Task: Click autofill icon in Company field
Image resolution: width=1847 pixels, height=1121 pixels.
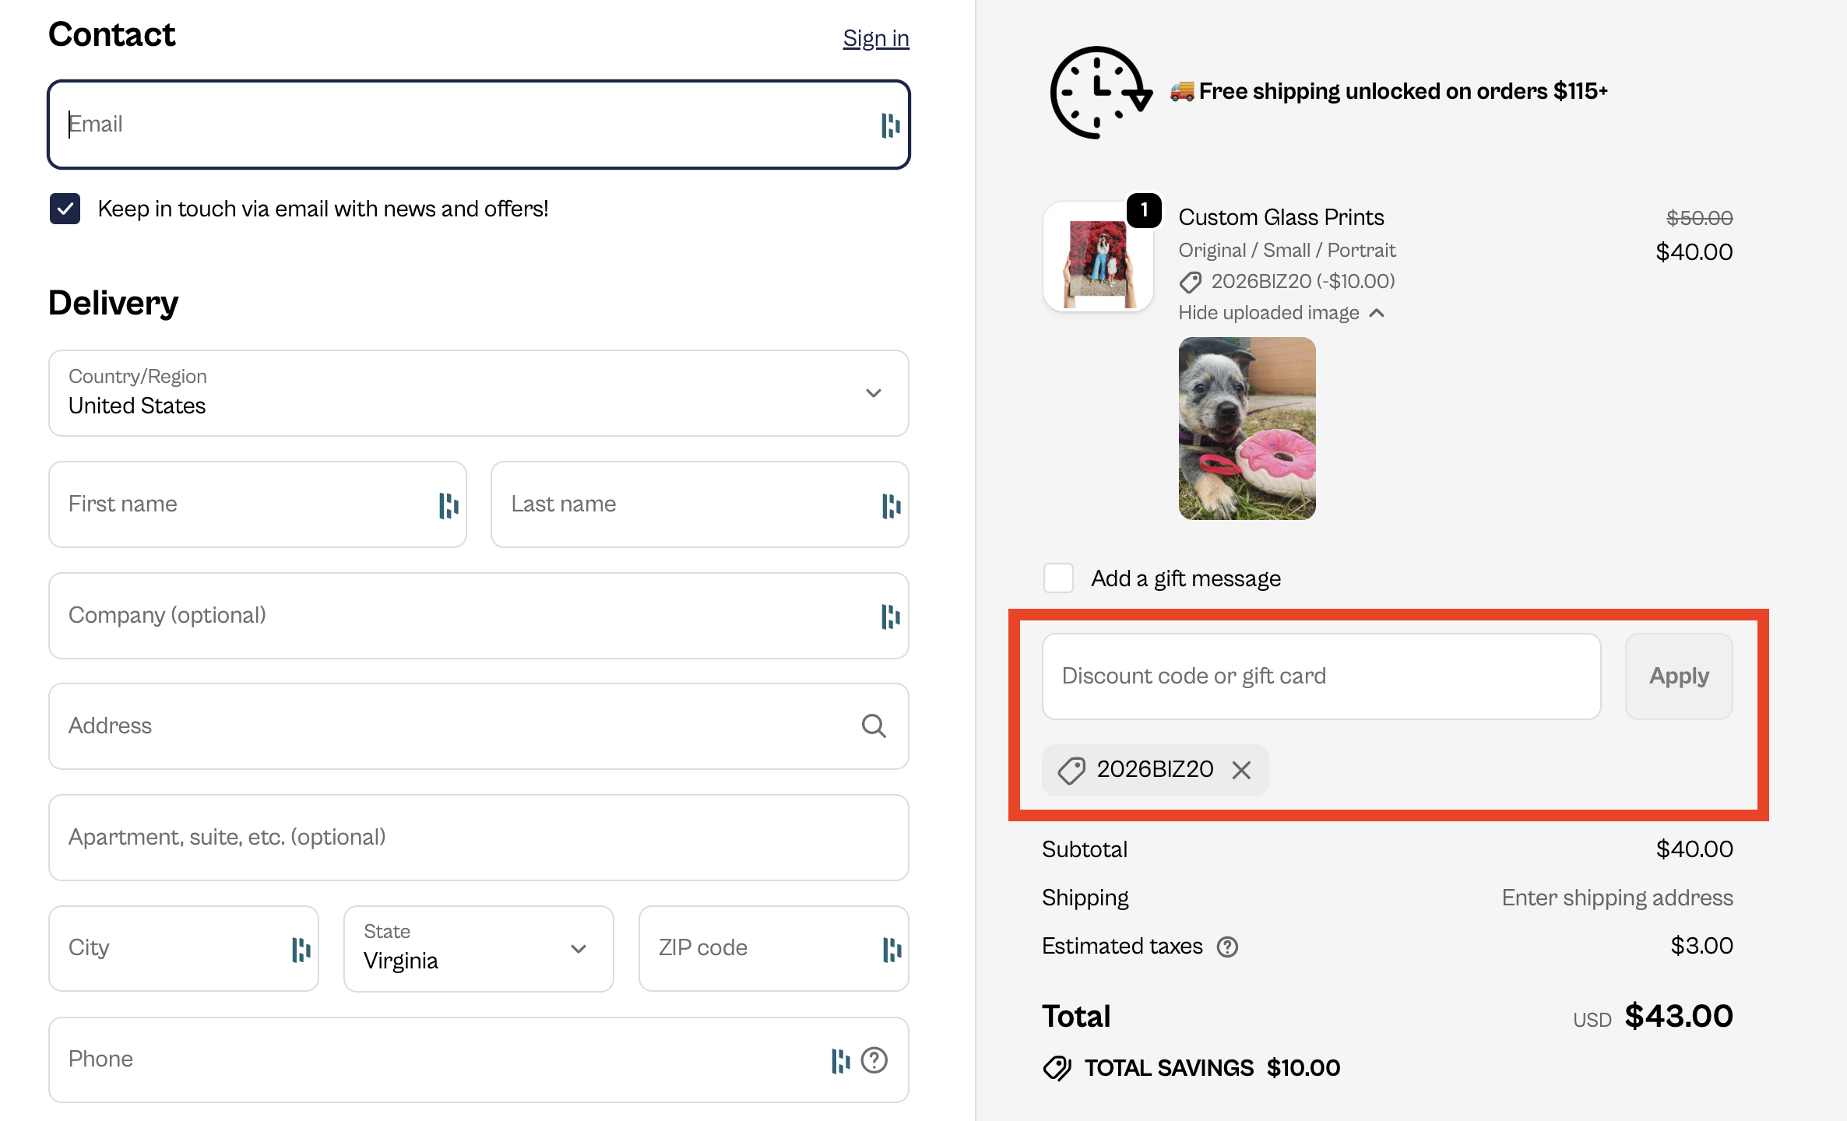Action: click(x=890, y=617)
